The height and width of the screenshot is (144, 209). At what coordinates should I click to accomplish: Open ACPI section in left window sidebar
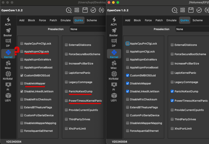point(8,21)
